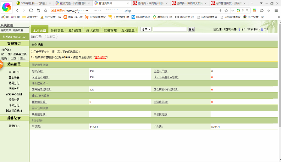
Task: Collapse the 操作记录 sidebar section
Action: (x=14, y=118)
